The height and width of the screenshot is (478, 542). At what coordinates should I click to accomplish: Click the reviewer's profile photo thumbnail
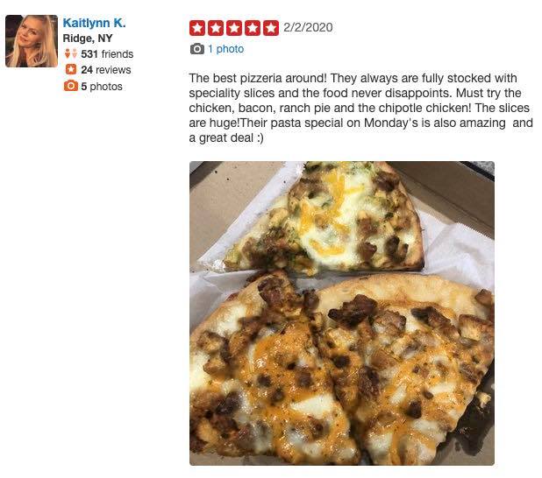pyautogui.click(x=32, y=41)
